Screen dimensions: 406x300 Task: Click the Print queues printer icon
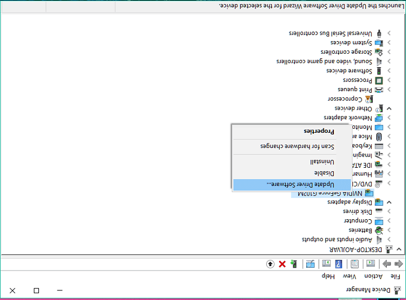379,90
